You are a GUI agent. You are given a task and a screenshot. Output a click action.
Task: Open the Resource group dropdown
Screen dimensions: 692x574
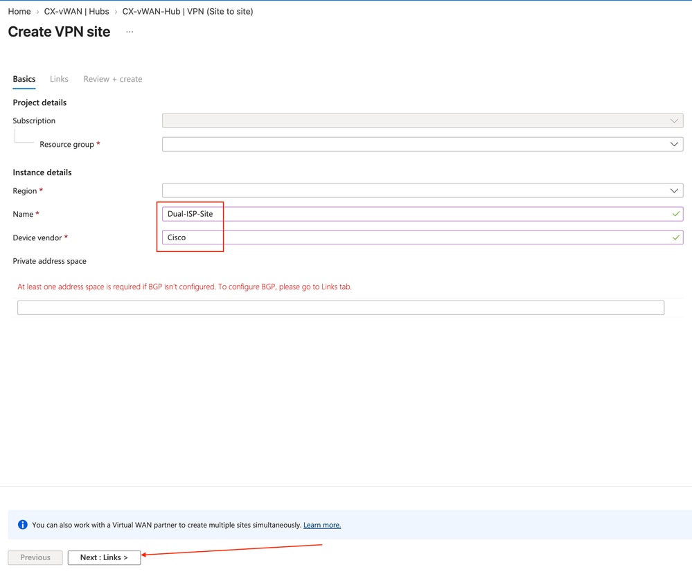pyautogui.click(x=423, y=144)
